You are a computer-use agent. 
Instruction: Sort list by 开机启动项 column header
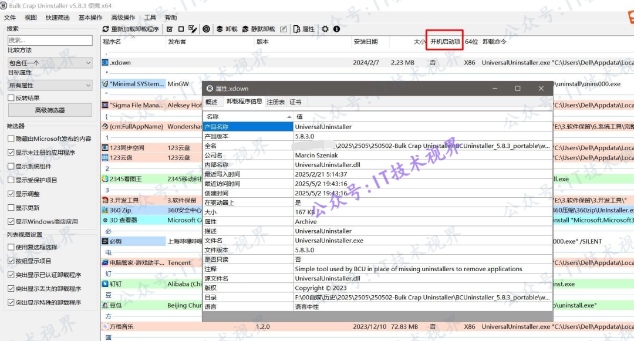tap(445, 42)
